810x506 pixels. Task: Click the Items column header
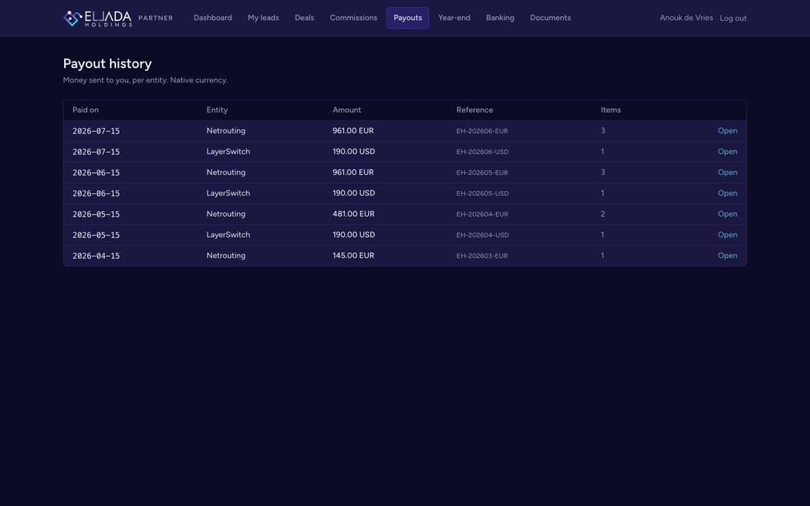pos(611,110)
